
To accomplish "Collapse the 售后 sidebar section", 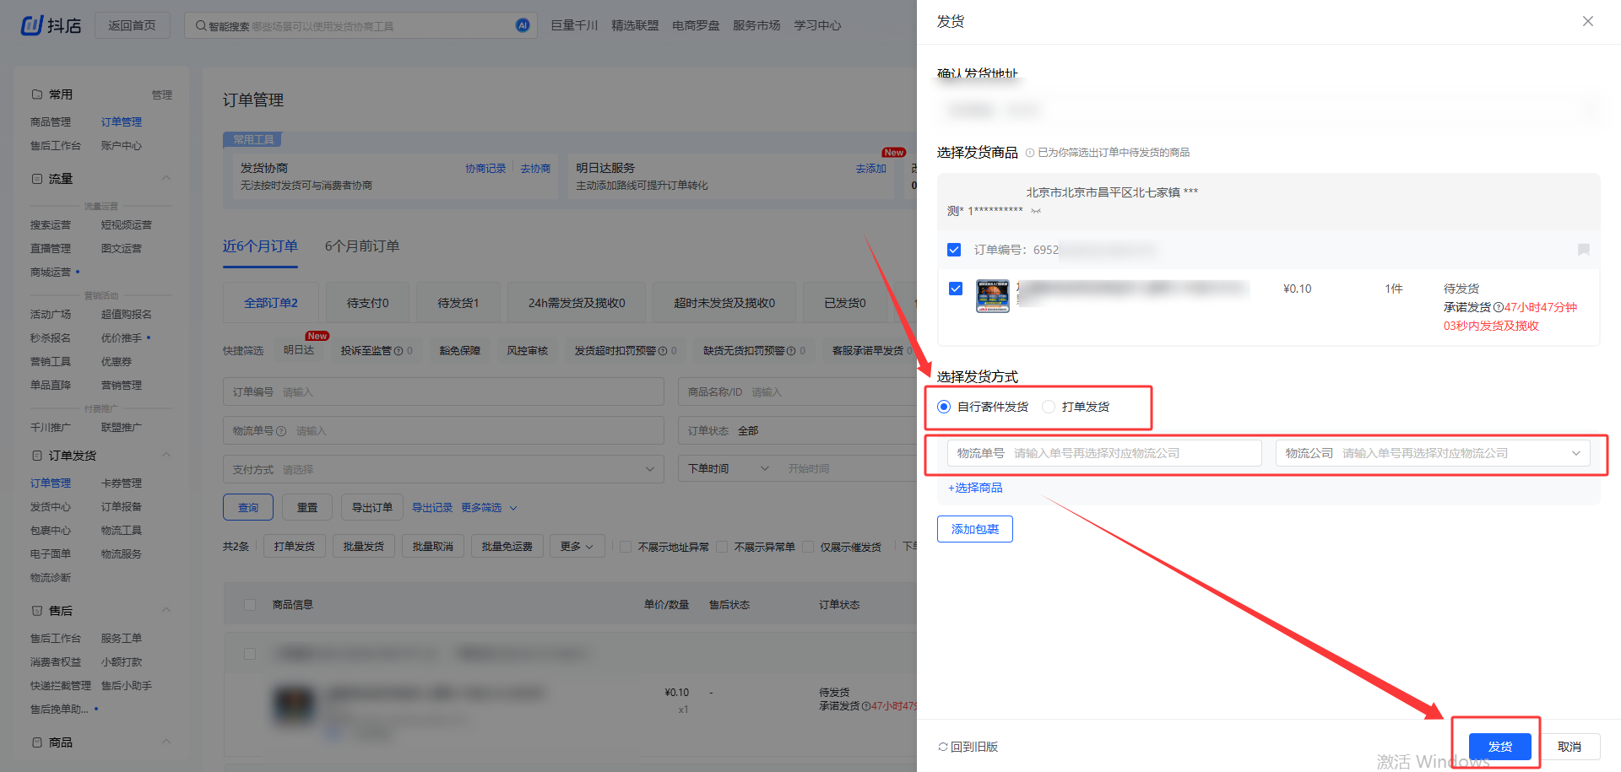I will [166, 610].
